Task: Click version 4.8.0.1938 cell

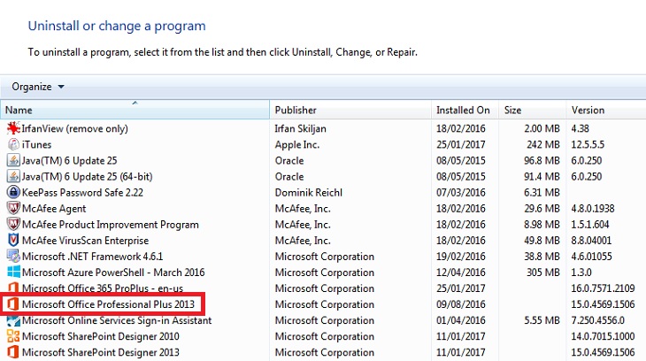Action: [592, 209]
